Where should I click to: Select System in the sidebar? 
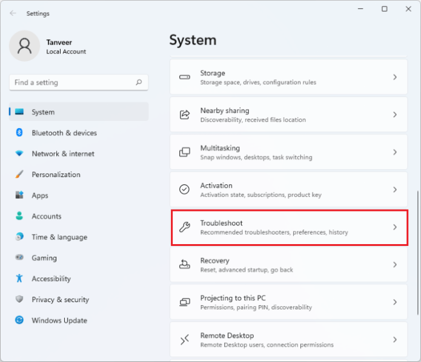pos(79,112)
